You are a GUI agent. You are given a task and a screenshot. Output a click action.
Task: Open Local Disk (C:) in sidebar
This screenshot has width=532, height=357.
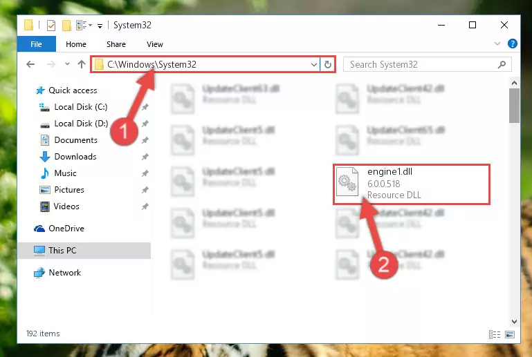(81, 107)
